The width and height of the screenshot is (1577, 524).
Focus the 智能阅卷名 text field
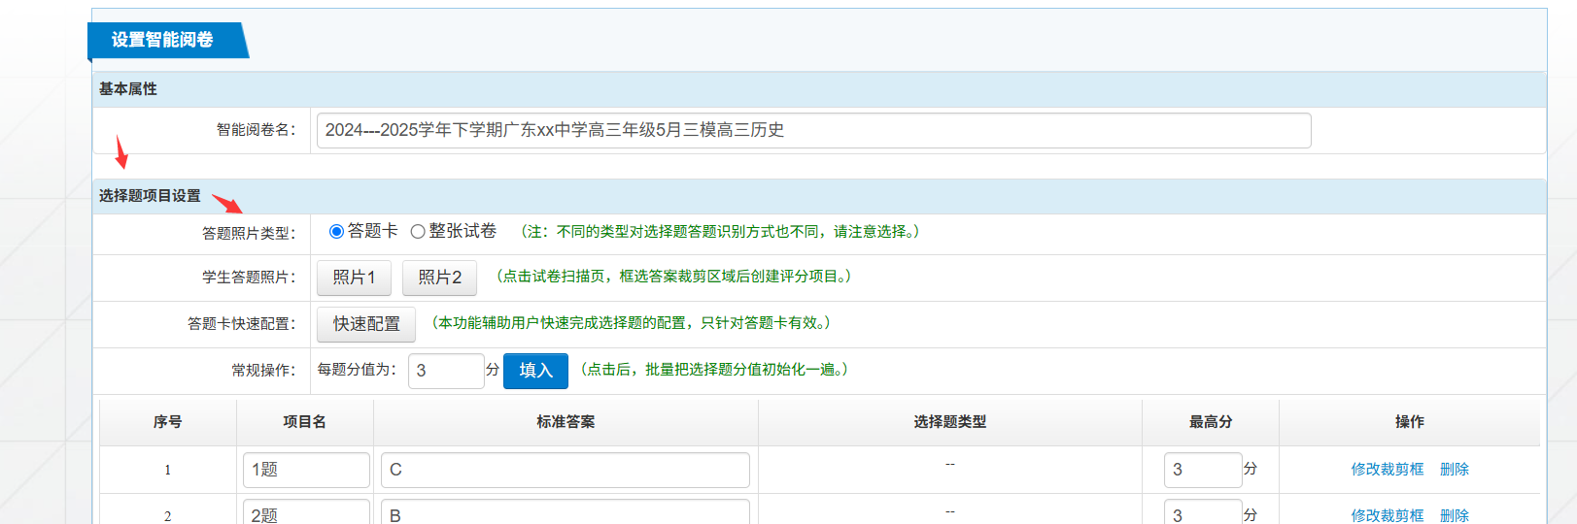coord(813,130)
